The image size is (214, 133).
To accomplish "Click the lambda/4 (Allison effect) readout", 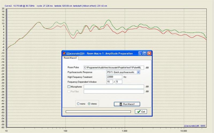I will [x=90, y=6].
